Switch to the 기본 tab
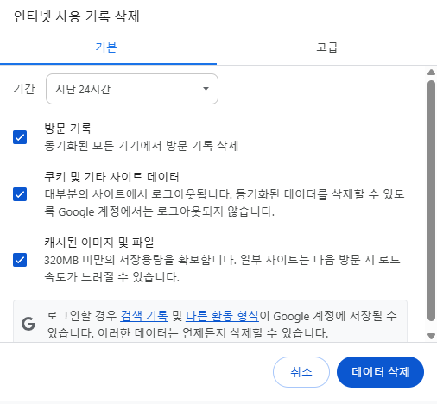This screenshot has height=404, width=437. (x=108, y=47)
